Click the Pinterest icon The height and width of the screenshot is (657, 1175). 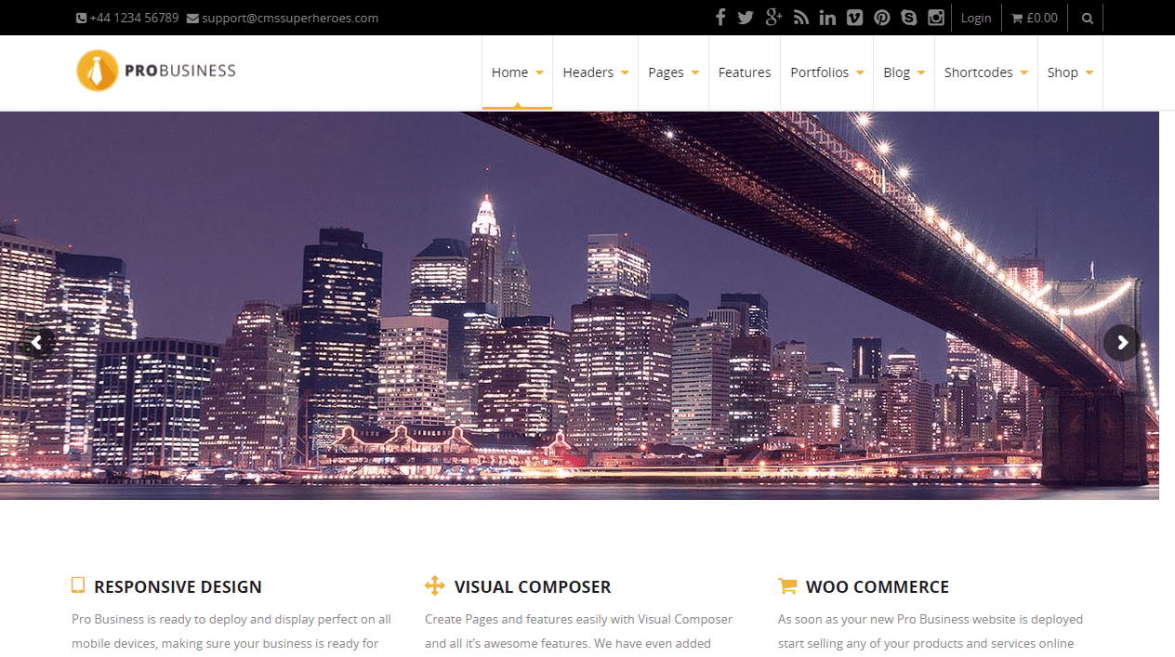pos(881,18)
